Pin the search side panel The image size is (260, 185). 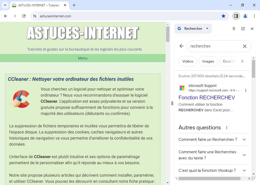coord(234,29)
